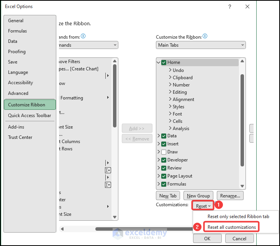This screenshot has width=280, height=246.
Task: Expand the Draw tab node
Action: point(159,152)
